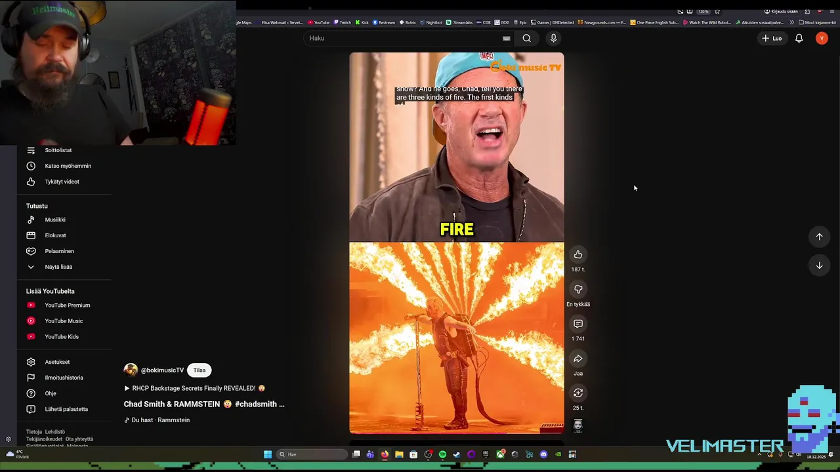Open Discord from the taskbar
The width and height of the screenshot is (840, 472).
[543, 454]
